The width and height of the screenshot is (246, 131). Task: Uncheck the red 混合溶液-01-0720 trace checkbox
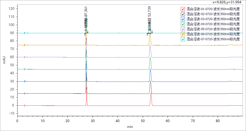[183, 9]
